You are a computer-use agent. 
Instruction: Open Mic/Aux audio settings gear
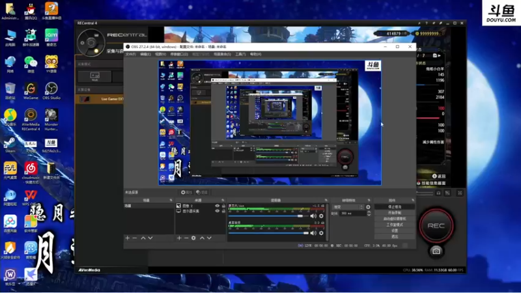[x=321, y=216]
